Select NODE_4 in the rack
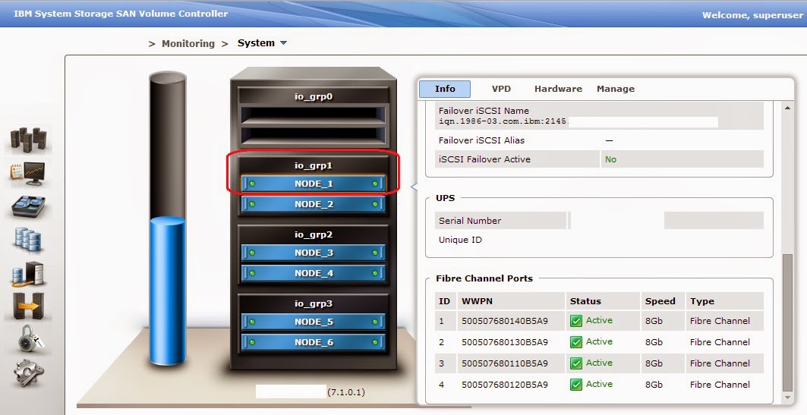807x415 pixels. [x=314, y=273]
